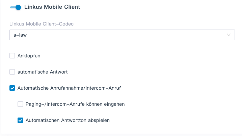Enable Paging-/Intercom-Anrufe können eingehen checkbox
Viewport: 242px width, 136px height.
pos(20,104)
